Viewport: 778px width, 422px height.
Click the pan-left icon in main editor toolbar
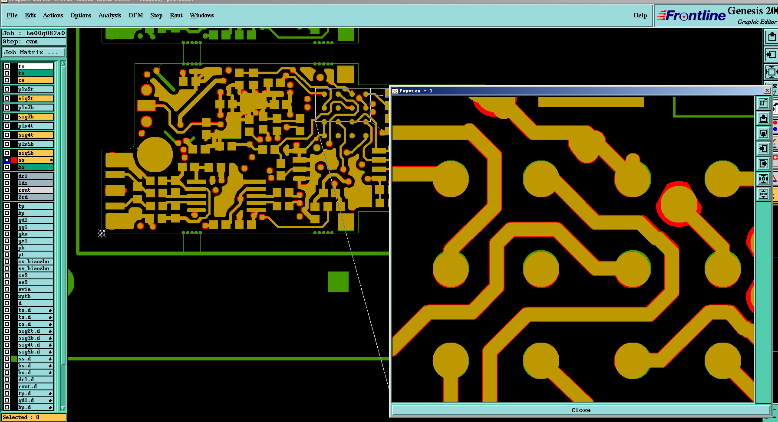[771, 54]
